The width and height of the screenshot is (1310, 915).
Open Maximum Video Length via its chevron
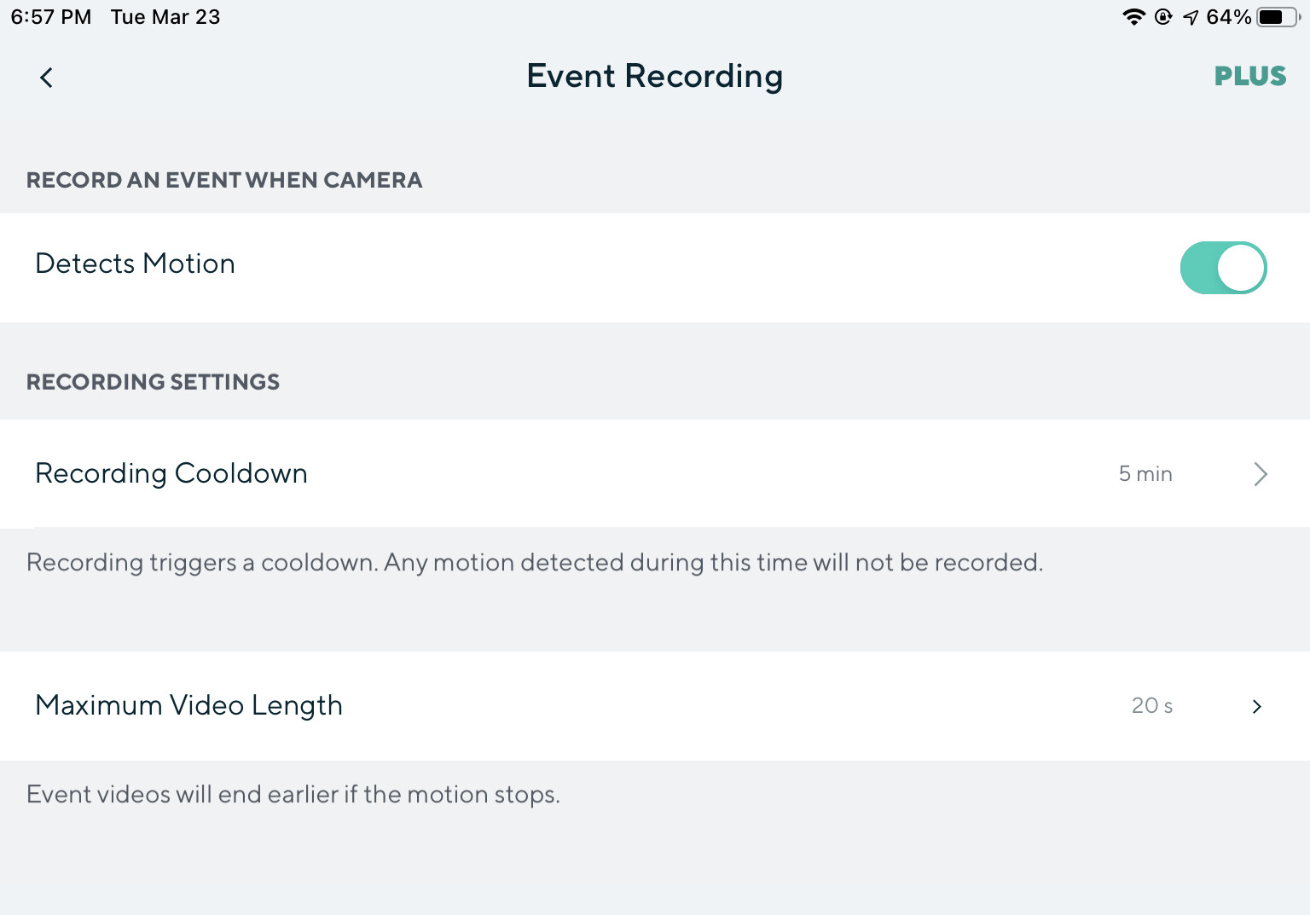pos(1256,706)
